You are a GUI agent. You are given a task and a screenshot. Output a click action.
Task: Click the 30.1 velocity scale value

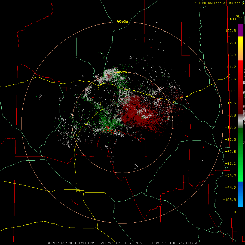coord(232,91)
